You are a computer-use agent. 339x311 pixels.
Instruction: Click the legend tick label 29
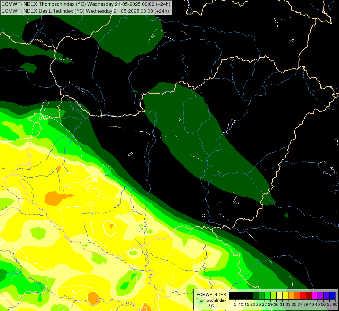tap(270, 304)
